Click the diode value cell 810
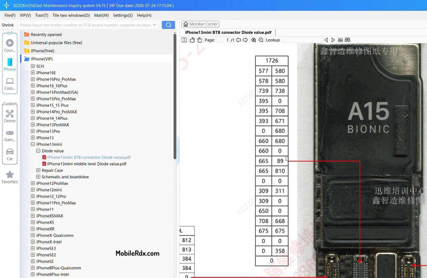 pos(280,171)
